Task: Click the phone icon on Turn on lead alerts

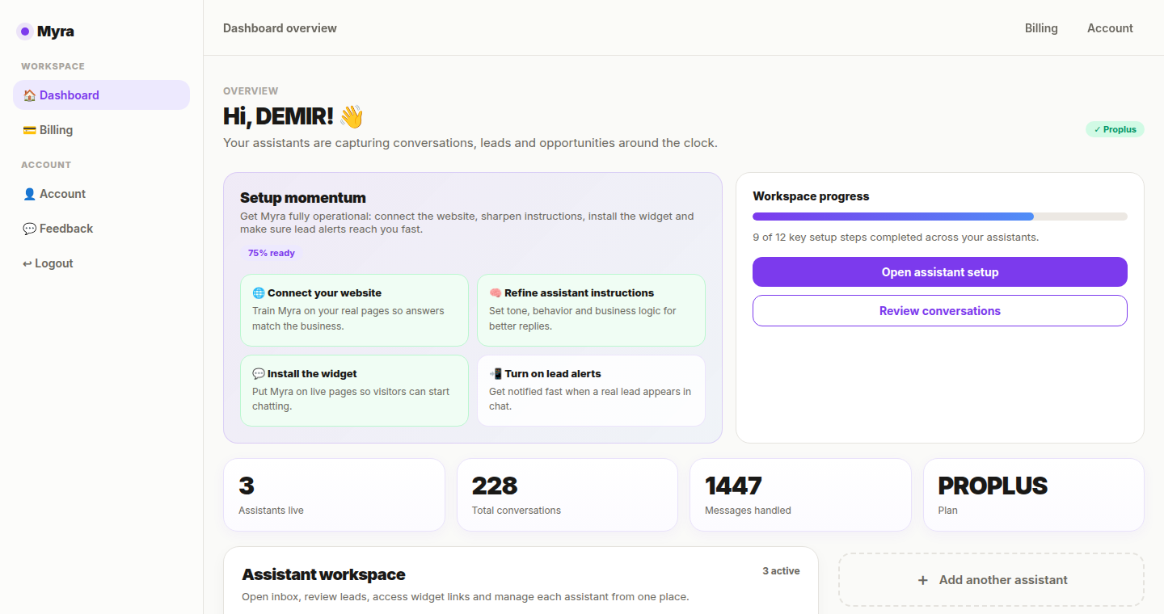Action: 496,372
